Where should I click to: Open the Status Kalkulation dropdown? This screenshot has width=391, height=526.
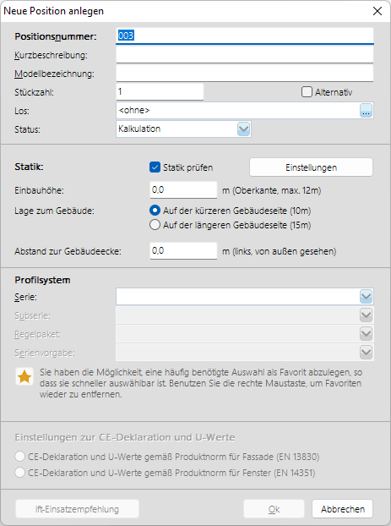243,129
